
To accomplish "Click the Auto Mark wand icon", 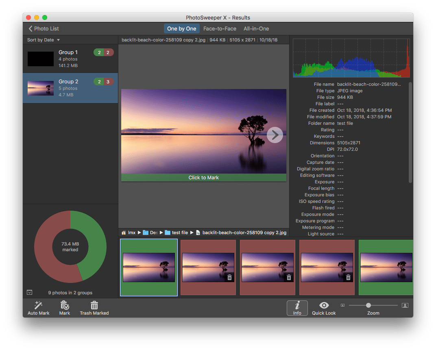I will point(38,305).
